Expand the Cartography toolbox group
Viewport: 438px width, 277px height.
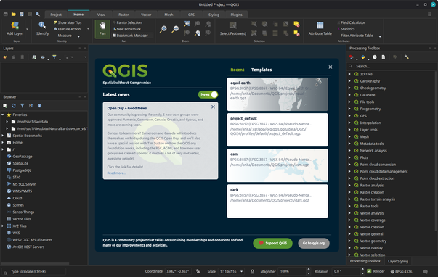[349, 81]
